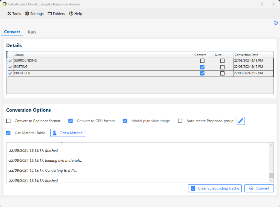Switch to the Run tab
This screenshot has width=280, height=207.
click(x=32, y=32)
